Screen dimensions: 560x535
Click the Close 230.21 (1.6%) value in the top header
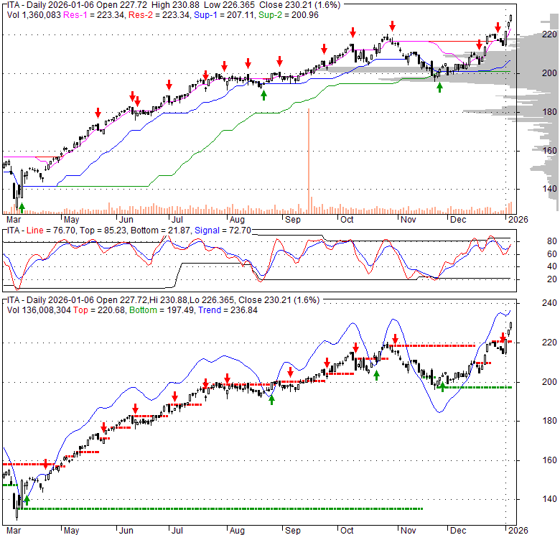pos(300,5)
